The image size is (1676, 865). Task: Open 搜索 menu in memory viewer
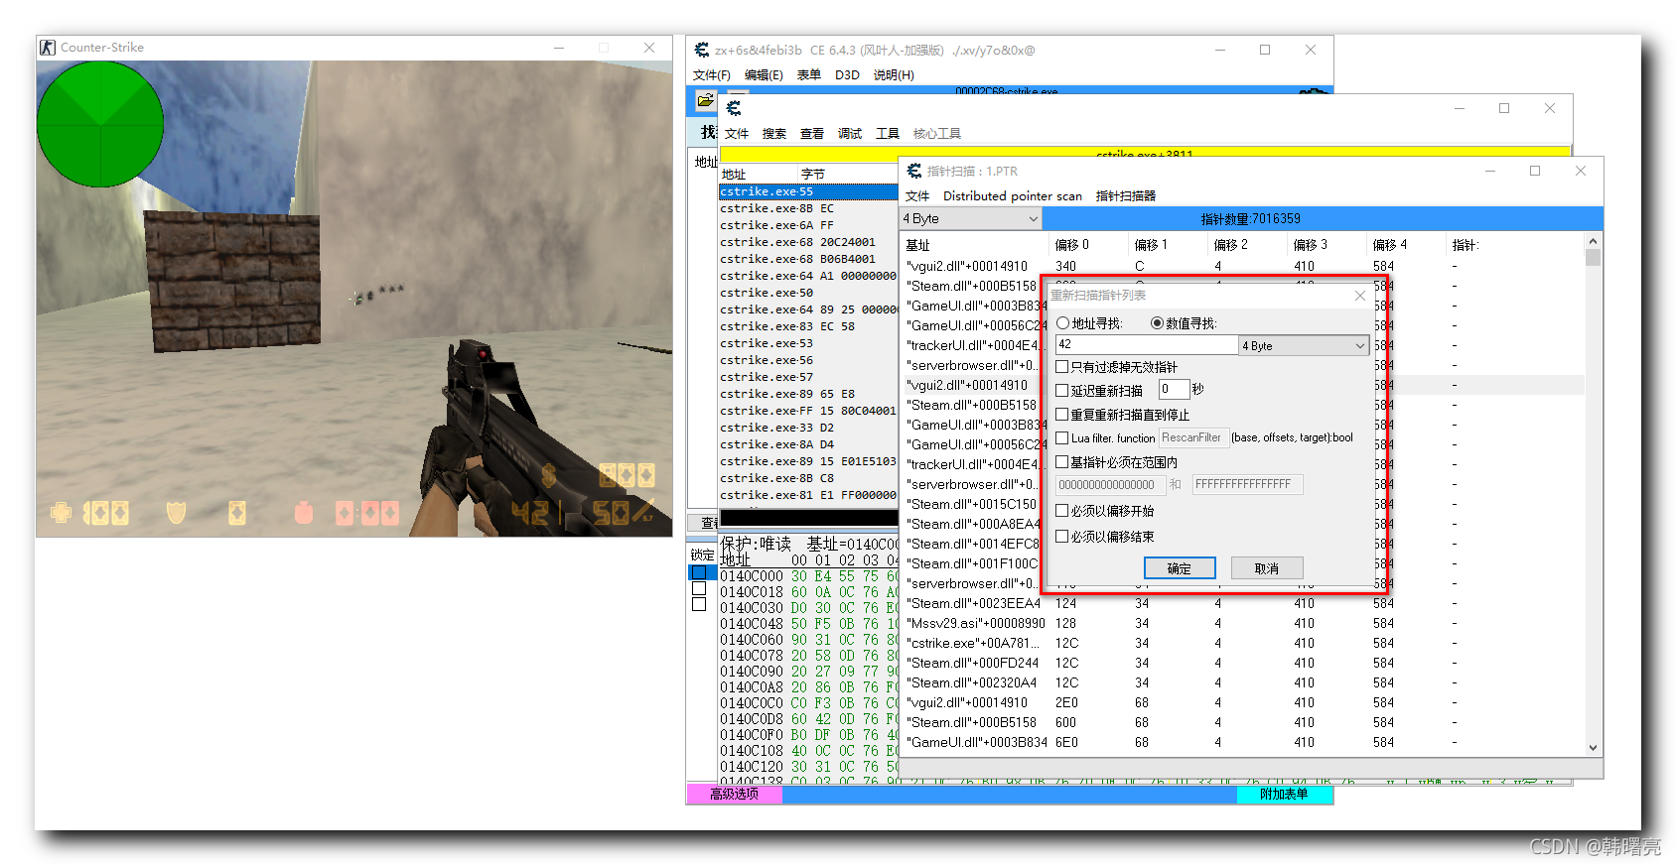(x=774, y=134)
